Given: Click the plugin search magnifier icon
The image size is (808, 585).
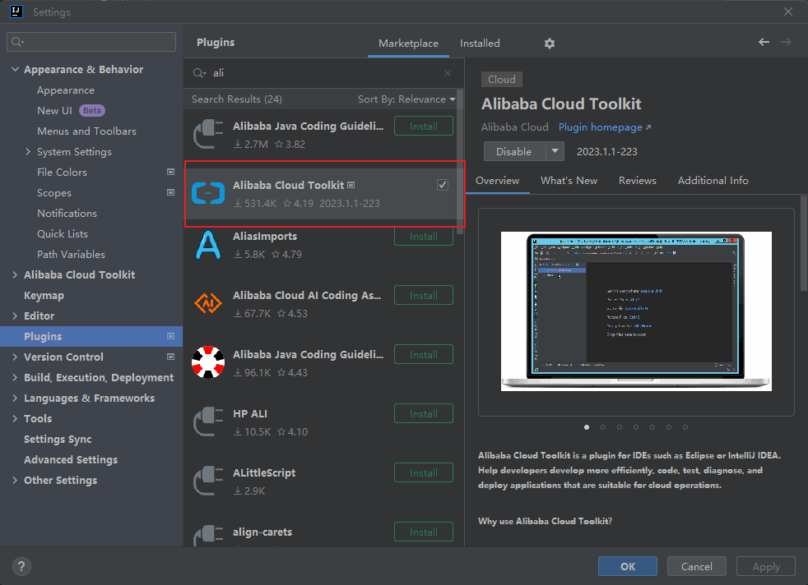Looking at the screenshot, I should (199, 73).
